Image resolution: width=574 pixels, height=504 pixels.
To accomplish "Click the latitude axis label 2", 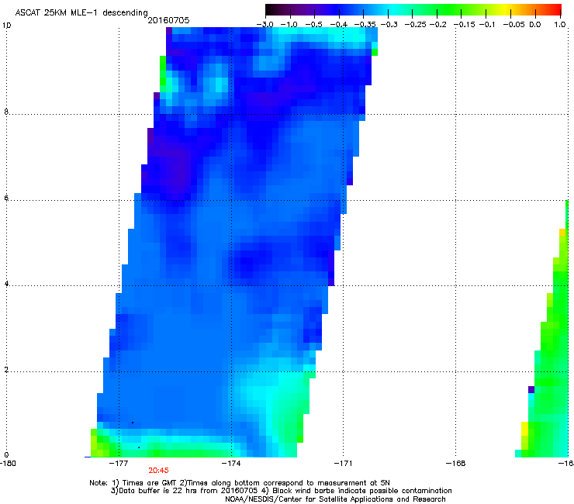I will tap(6, 369).
